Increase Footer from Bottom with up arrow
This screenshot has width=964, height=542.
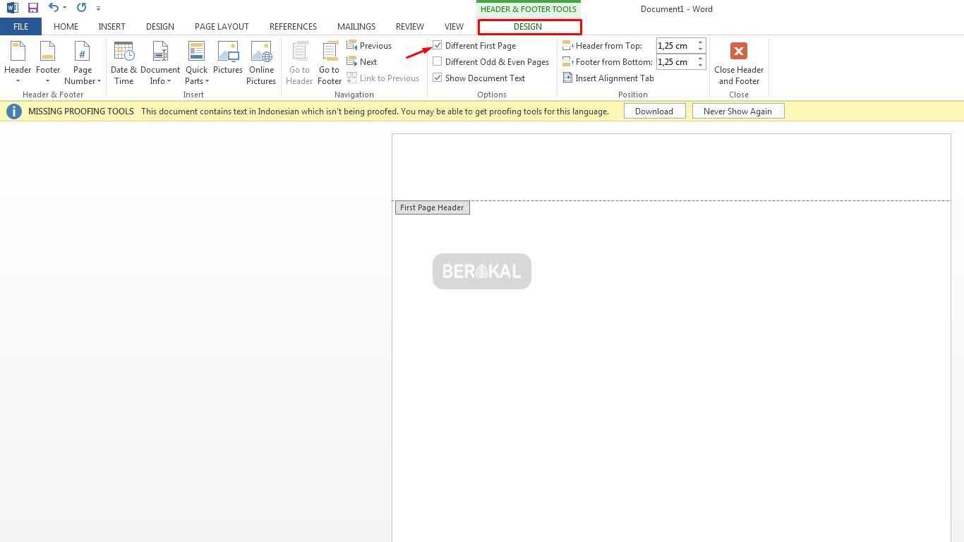point(701,58)
